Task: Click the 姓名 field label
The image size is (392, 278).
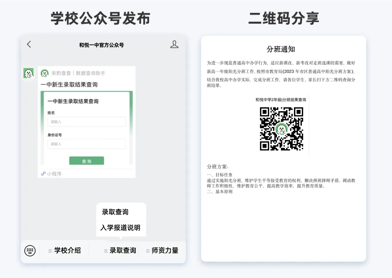Action: click(x=51, y=113)
